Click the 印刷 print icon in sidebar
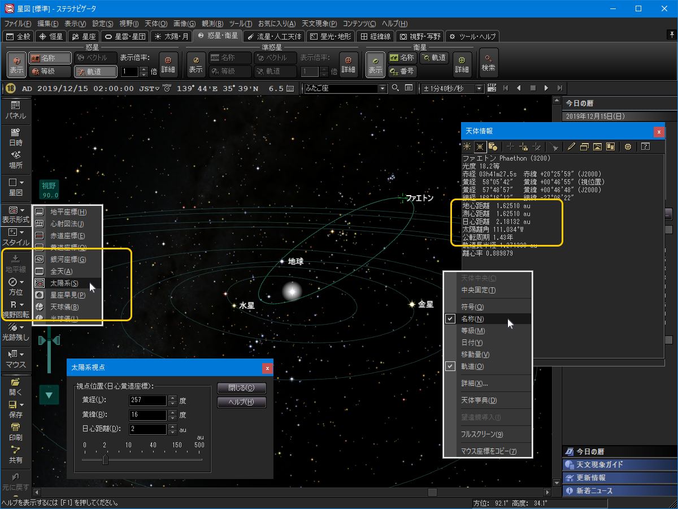The height and width of the screenshot is (509, 678). (15, 432)
